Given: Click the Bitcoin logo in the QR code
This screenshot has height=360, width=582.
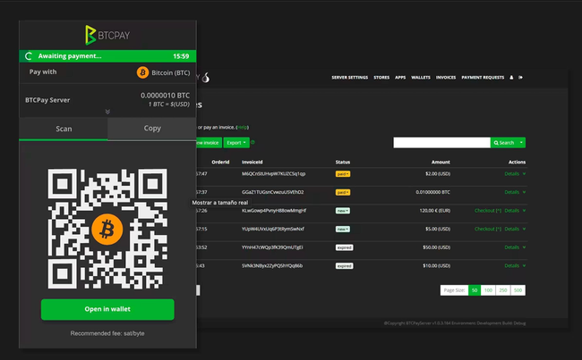Looking at the screenshot, I should (107, 230).
